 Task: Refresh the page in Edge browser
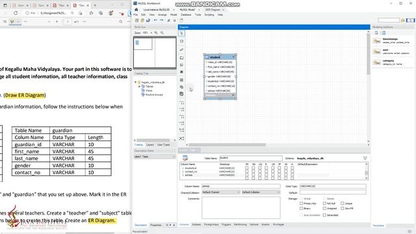(x=16, y=13)
